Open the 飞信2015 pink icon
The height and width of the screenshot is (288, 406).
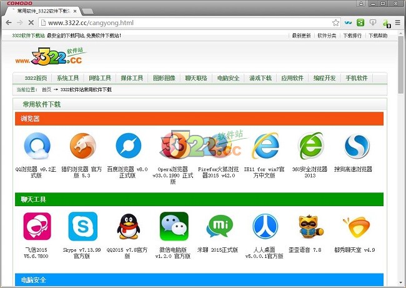(37, 226)
